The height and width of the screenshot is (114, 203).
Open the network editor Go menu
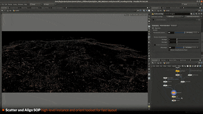pyautogui.click(x=161, y=66)
